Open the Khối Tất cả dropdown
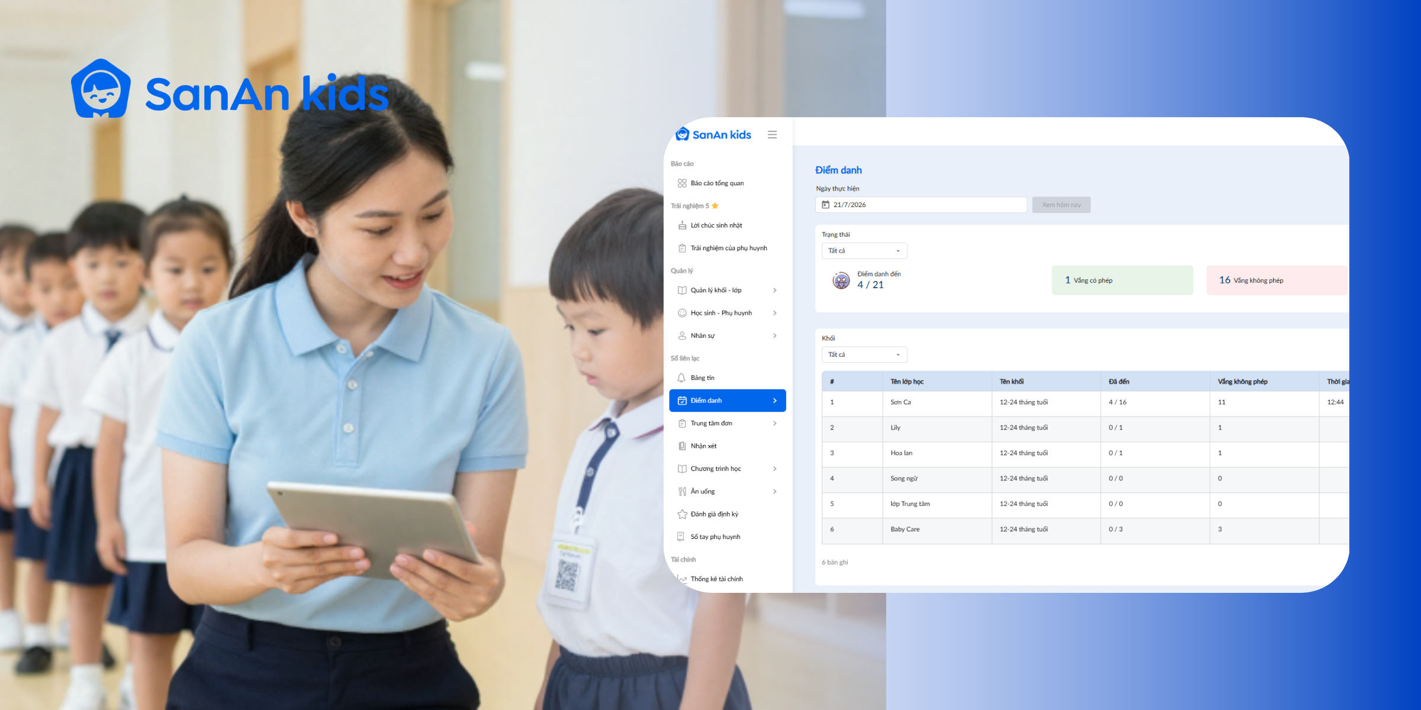The width and height of the screenshot is (1421, 710). coord(864,354)
